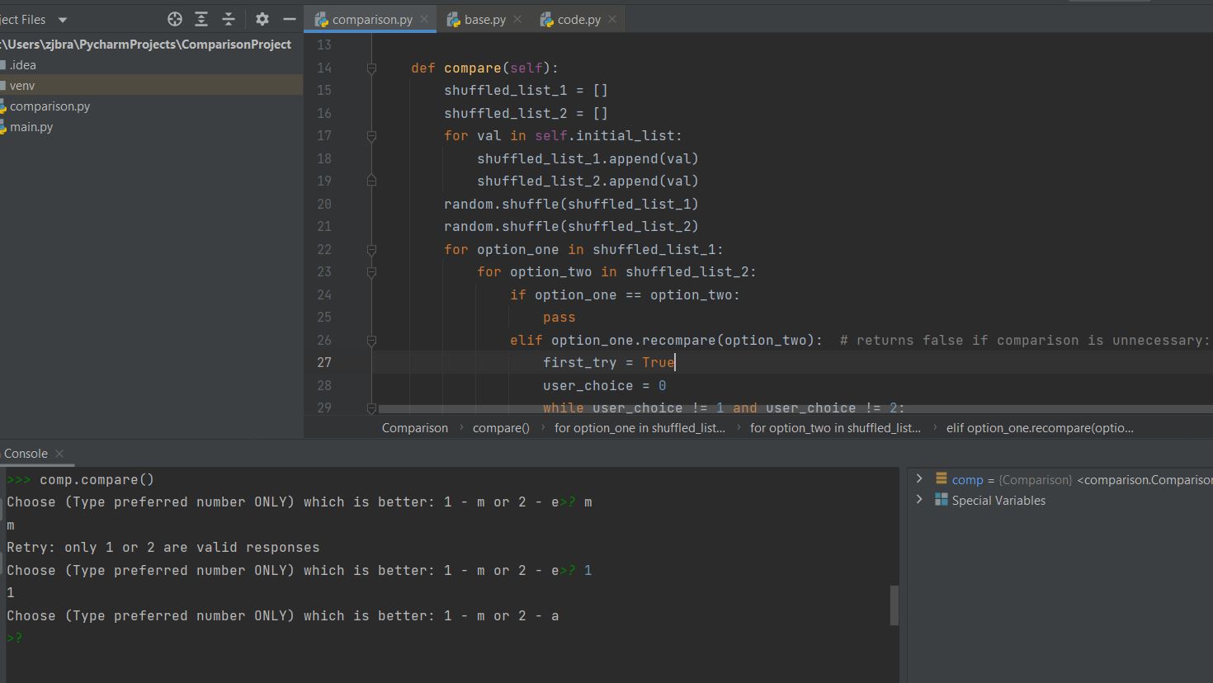
Task: Fold the for option_two loop at line 23
Action: click(371, 272)
